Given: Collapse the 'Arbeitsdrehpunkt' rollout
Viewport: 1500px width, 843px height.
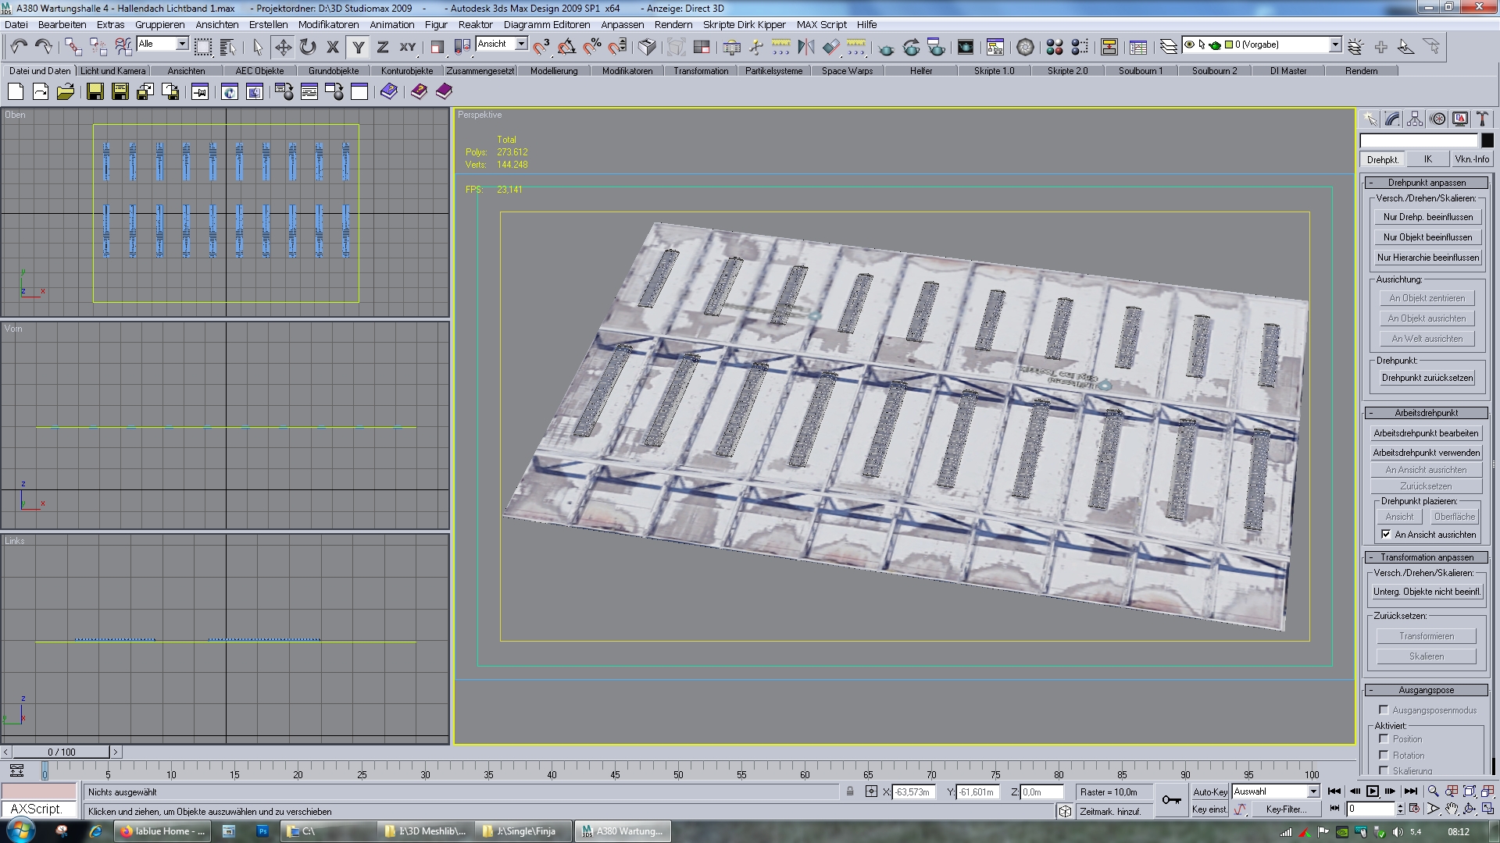Looking at the screenshot, I should tap(1426, 413).
